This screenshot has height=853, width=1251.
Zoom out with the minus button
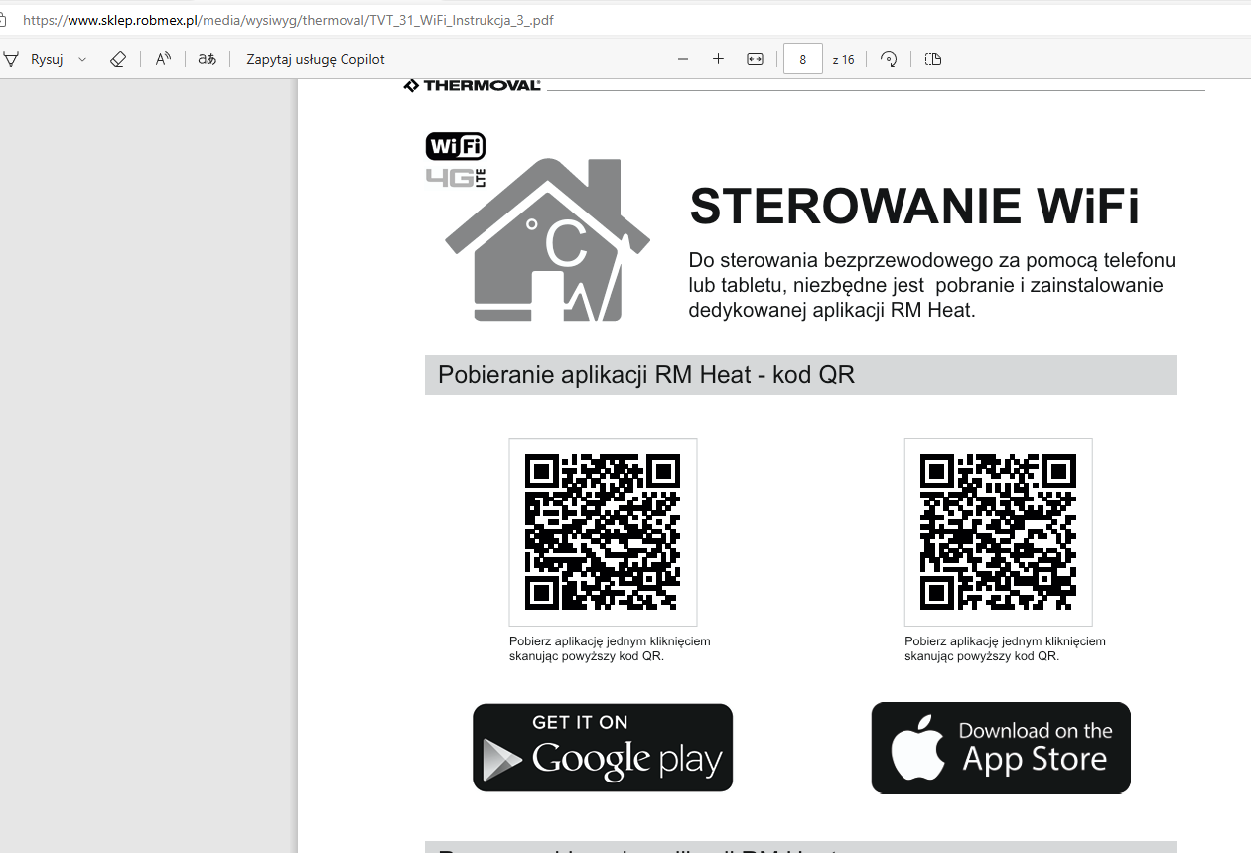coord(683,59)
